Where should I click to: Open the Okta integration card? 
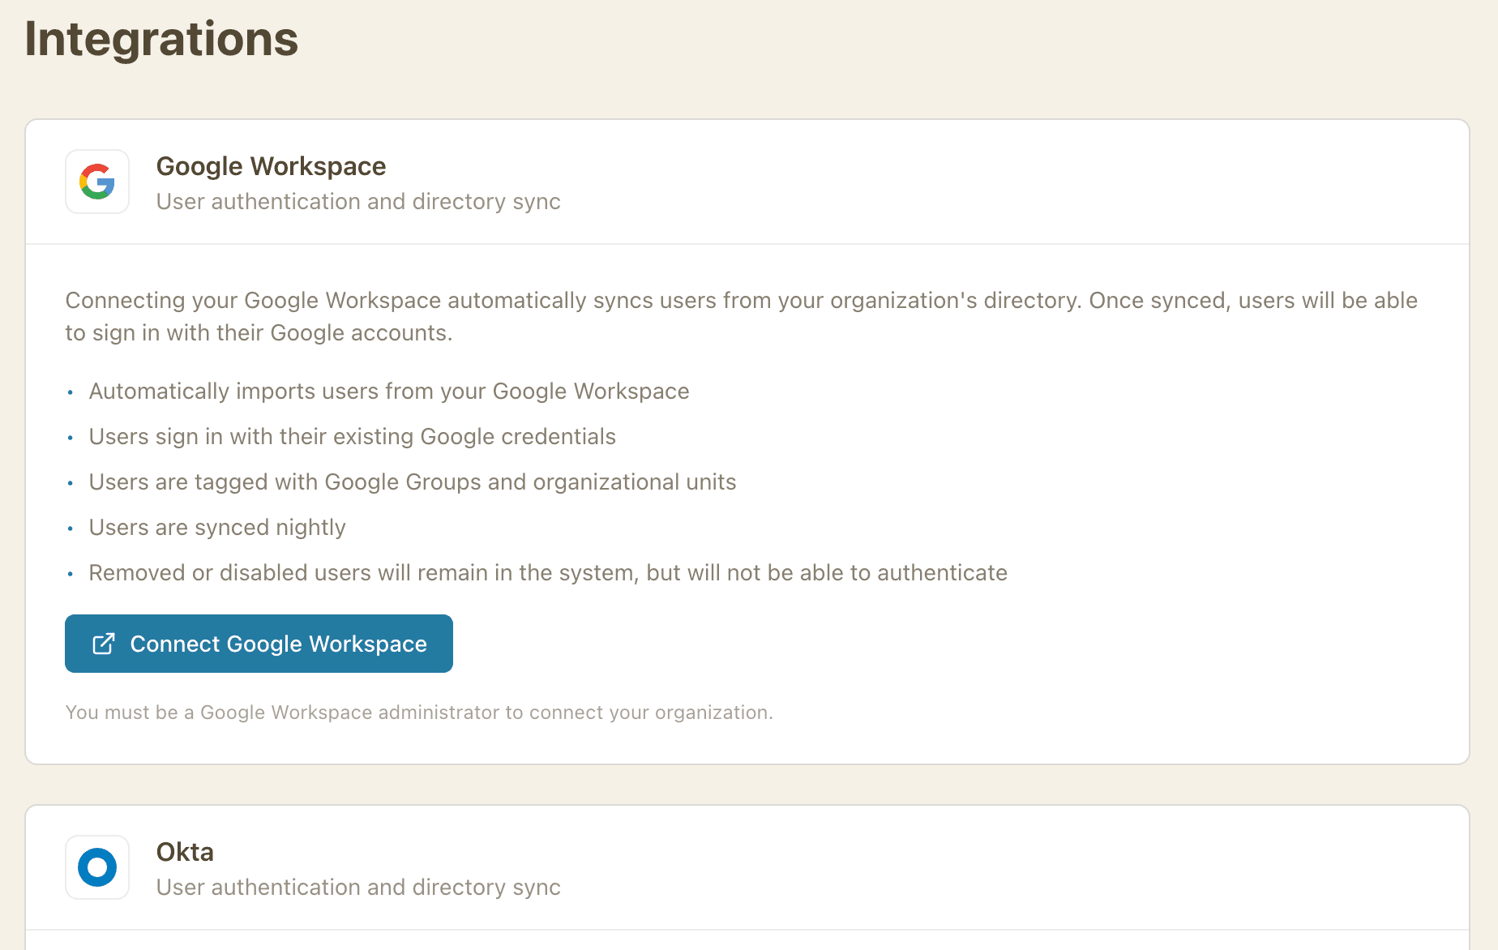click(x=747, y=867)
